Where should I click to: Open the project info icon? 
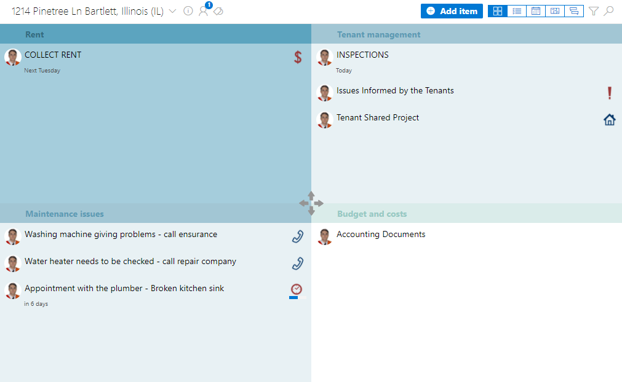click(x=188, y=11)
